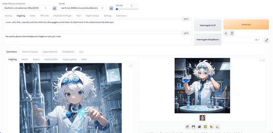
Task: Click Interrogate CLIP
Action: [208, 26]
